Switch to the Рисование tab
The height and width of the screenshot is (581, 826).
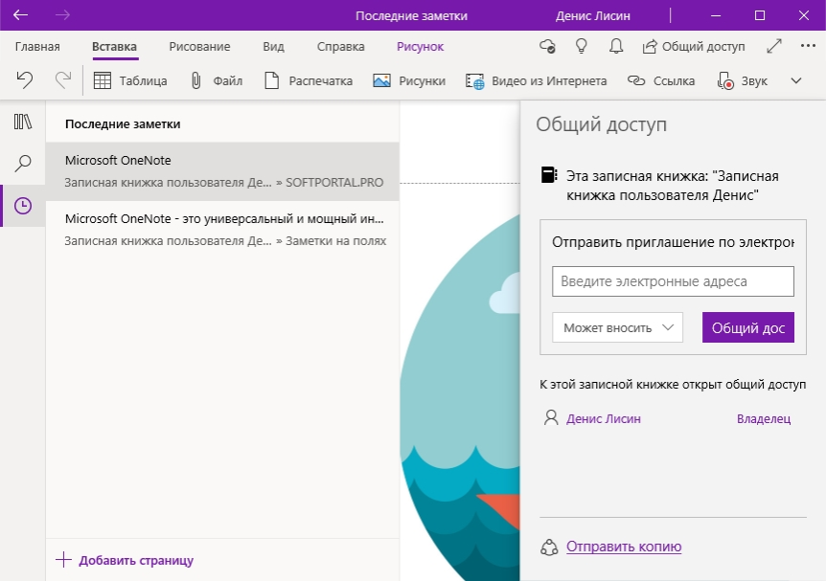pyautogui.click(x=199, y=47)
